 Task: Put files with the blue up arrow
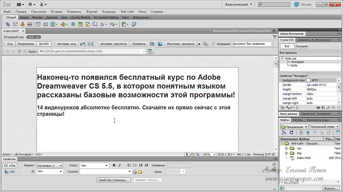(x=308, y=133)
